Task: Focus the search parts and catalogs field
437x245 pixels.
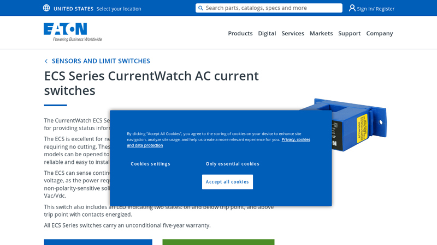Action: point(269,8)
